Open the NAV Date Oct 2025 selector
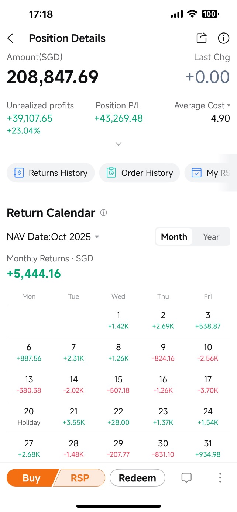Image resolution: width=237 pixels, height=512 pixels. click(53, 237)
